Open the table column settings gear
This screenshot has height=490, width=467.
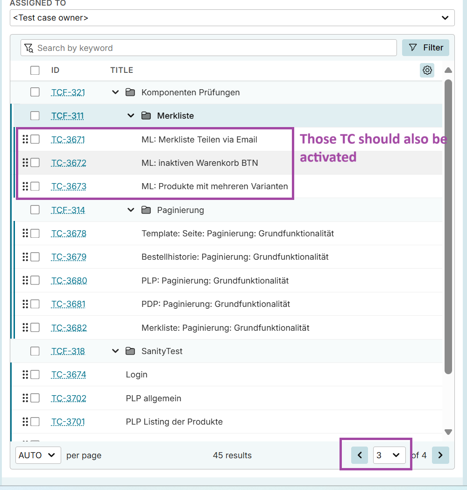[427, 71]
